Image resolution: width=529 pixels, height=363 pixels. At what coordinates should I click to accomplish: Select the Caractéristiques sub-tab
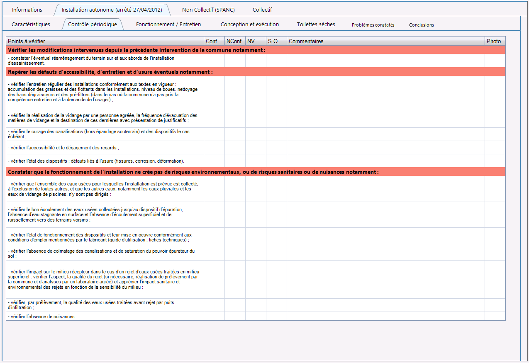click(x=31, y=24)
